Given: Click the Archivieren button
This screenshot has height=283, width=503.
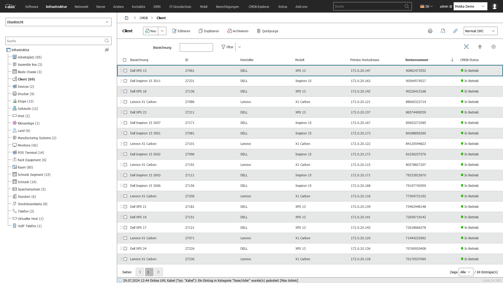Looking at the screenshot, I should pos(238,31).
